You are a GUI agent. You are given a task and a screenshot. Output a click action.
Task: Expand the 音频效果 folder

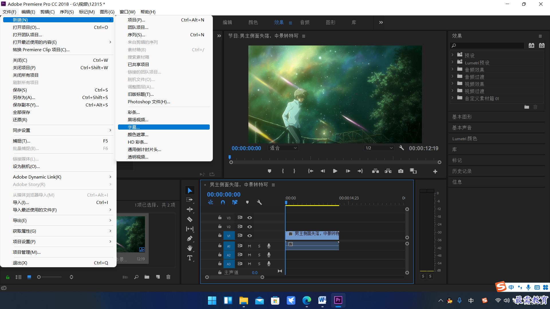pyautogui.click(x=453, y=69)
